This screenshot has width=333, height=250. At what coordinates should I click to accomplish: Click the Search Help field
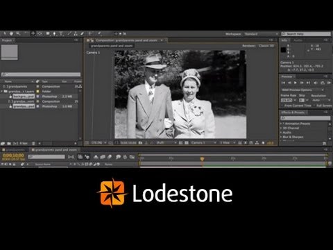(x=306, y=34)
